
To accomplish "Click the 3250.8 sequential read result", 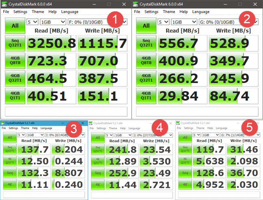I will click(x=51, y=43).
